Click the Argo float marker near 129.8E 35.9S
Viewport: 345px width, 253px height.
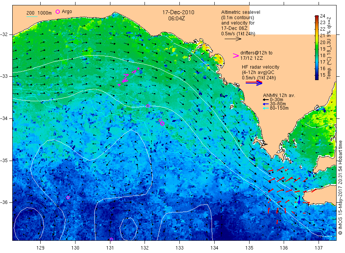coord(68,197)
